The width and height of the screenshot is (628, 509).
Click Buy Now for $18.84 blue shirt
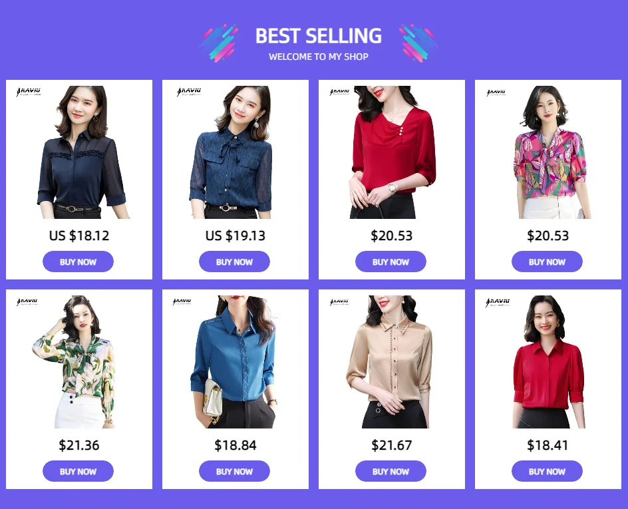pos(234,471)
